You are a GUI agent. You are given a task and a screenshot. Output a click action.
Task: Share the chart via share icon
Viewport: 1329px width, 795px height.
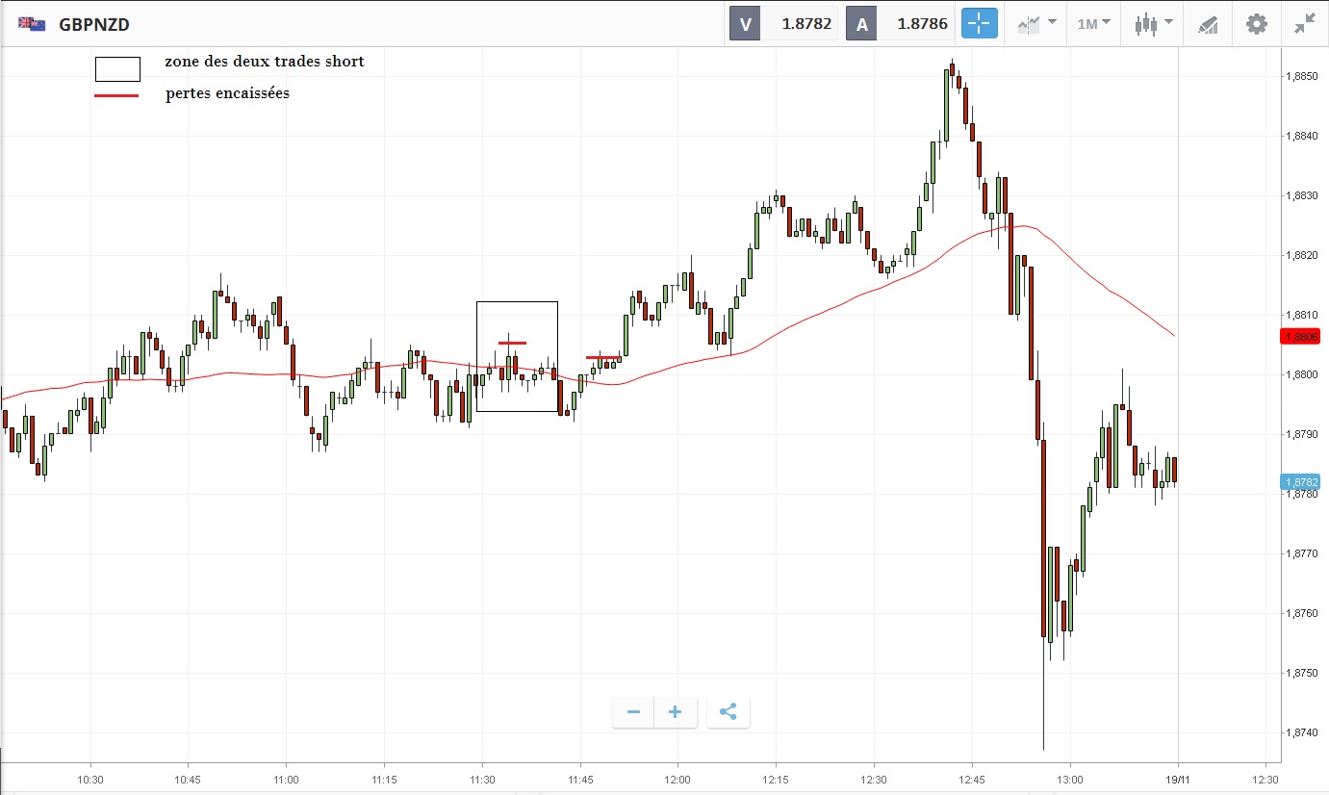[x=728, y=712]
